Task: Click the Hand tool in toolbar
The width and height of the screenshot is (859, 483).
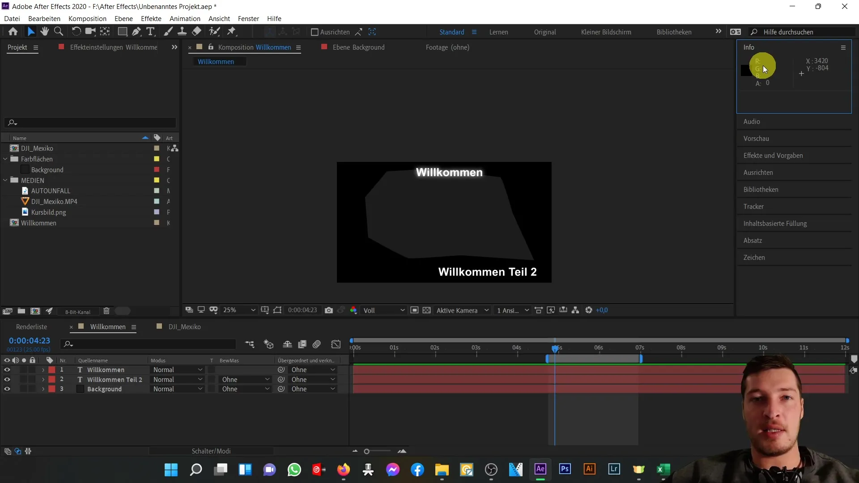Action: [x=45, y=31]
